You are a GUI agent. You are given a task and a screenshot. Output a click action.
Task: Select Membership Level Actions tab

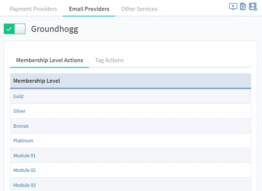coord(49,60)
